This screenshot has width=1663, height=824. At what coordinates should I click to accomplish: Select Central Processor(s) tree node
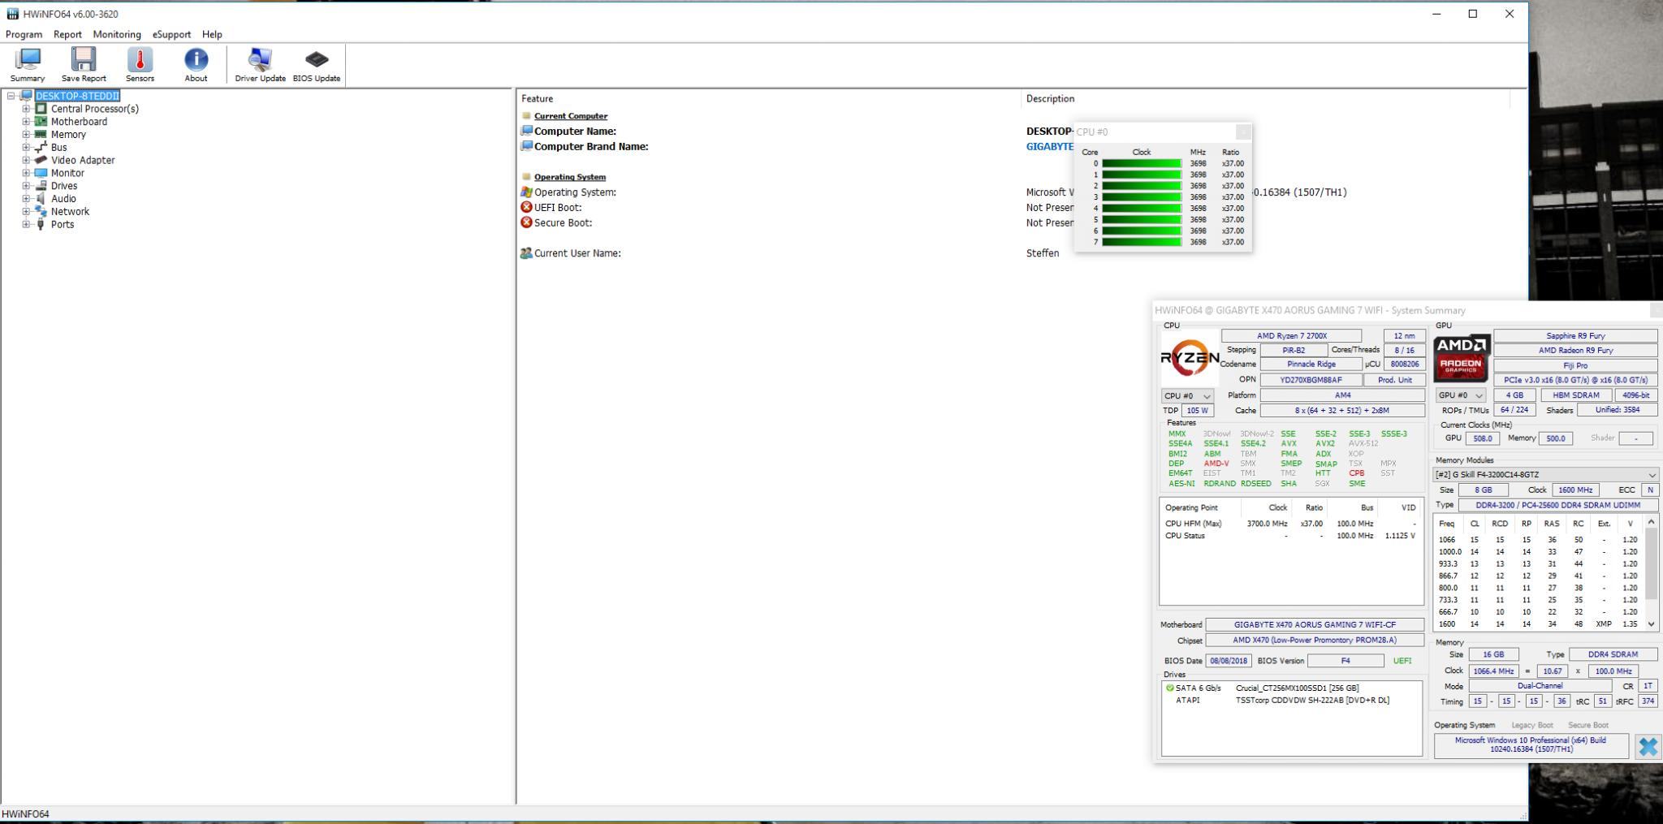[94, 109]
